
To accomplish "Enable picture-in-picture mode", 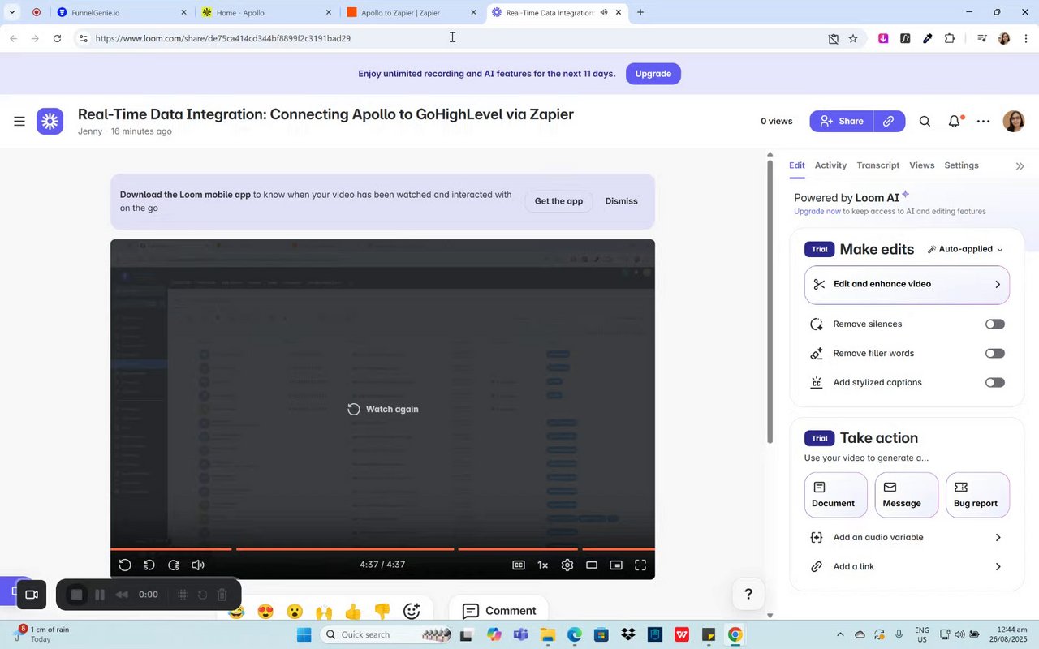I will (x=616, y=565).
